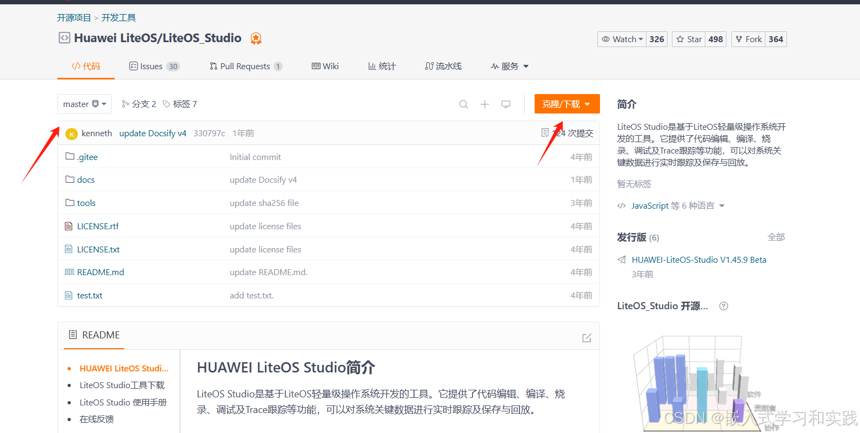
Task: Open commit 'update Docsify v4' link by kenneth
Action: 153,133
